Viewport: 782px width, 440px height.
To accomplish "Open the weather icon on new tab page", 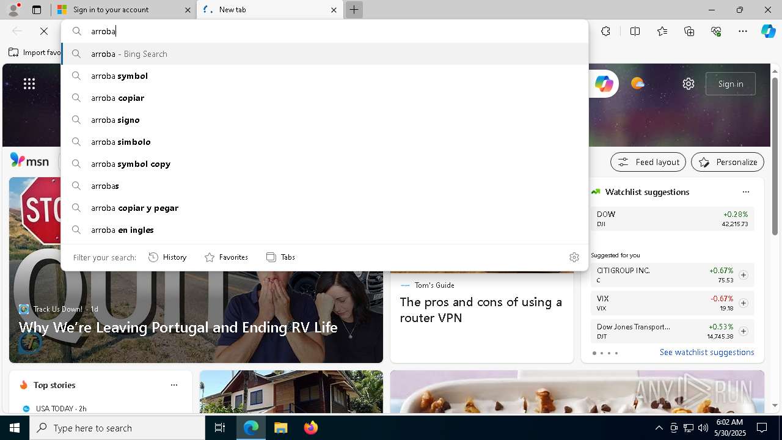I will click(x=637, y=84).
